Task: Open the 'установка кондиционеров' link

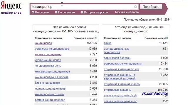Action: point(52,49)
